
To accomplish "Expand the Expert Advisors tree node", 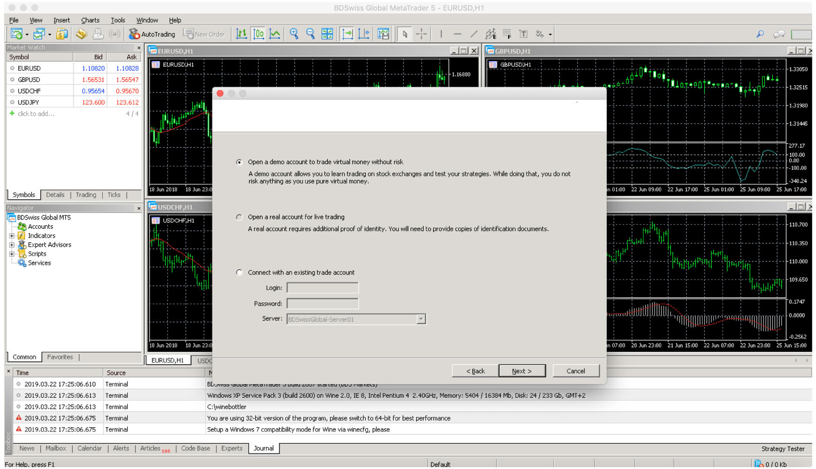I will pos(12,245).
